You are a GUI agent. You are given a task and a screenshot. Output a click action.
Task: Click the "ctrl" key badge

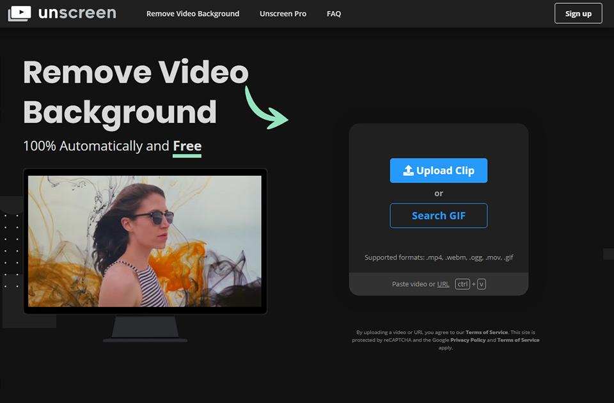[x=462, y=284]
